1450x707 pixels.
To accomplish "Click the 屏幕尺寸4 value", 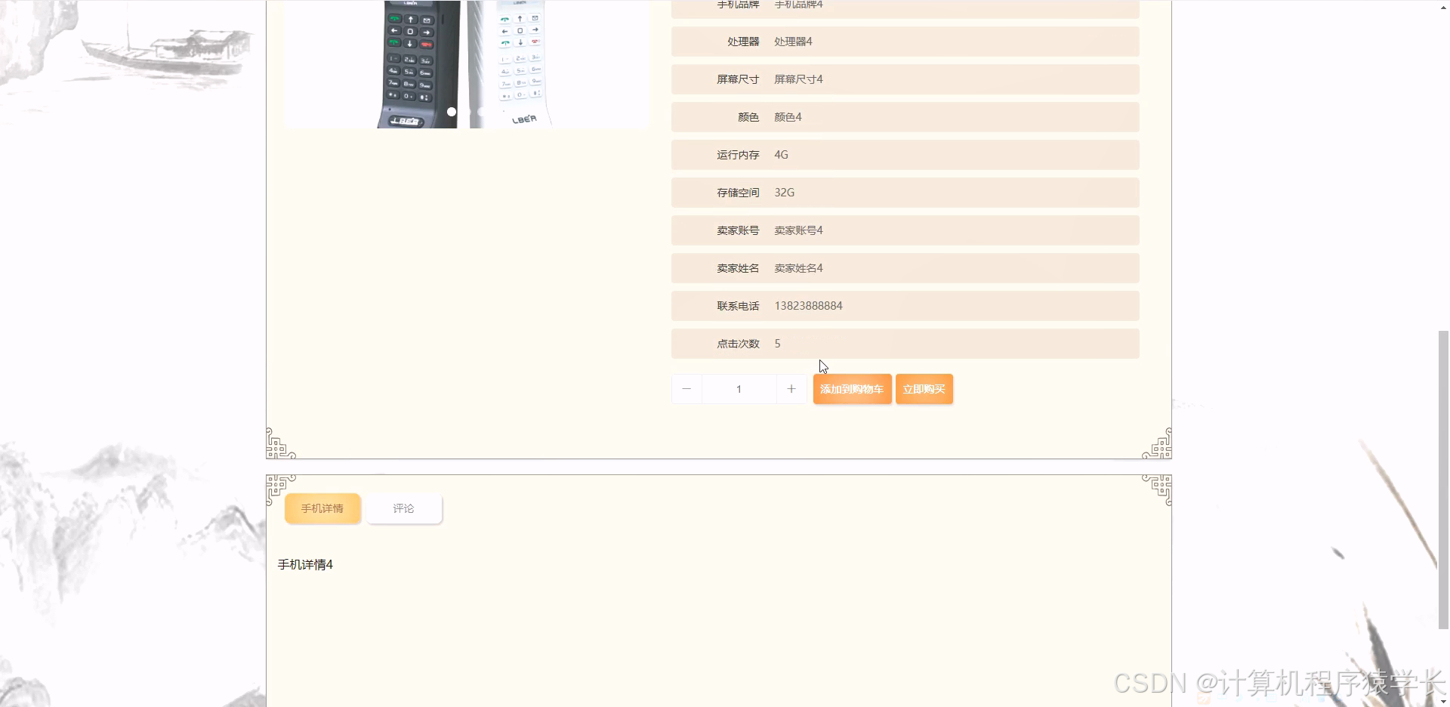I will (798, 79).
